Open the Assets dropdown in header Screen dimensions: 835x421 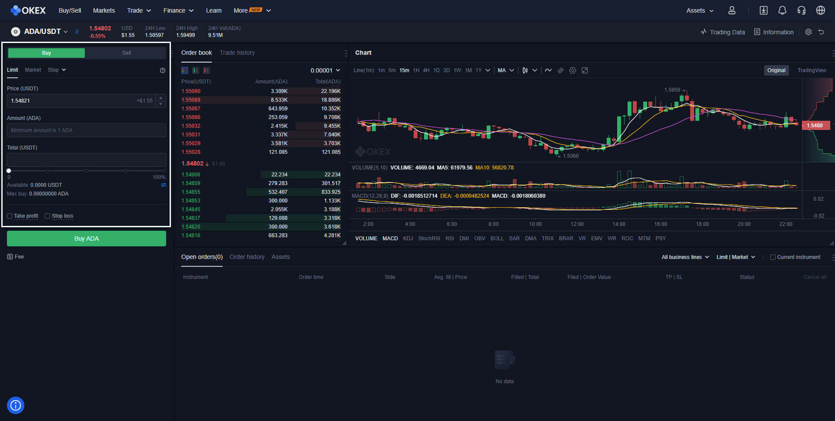700,10
